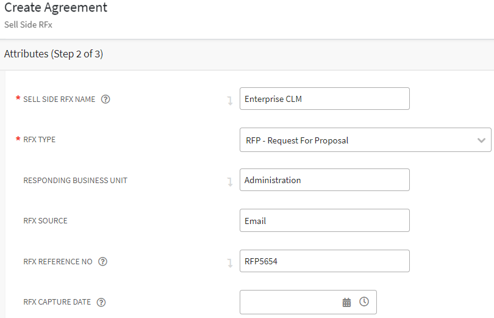Open help tooltip for RFx Reference No
494x318 pixels.
pos(102,261)
